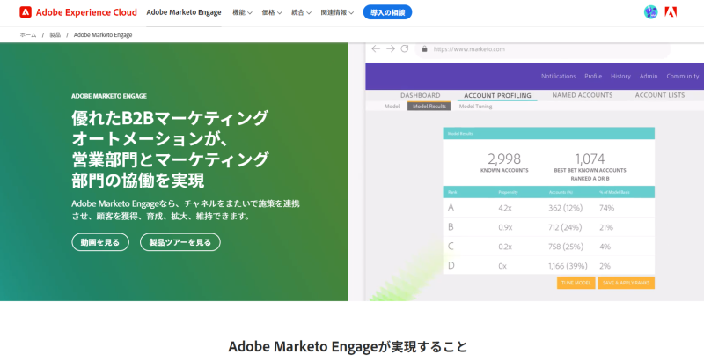This screenshot has height=362, width=704.
Task: Expand the 機能 dropdown menu
Action: 242,12
